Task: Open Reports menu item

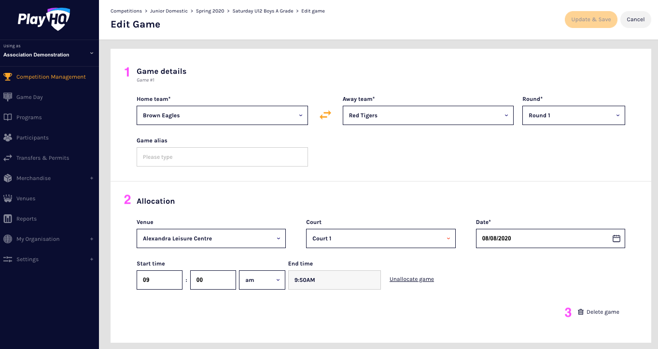Action: pos(27,219)
